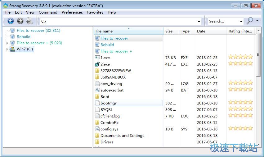The height and width of the screenshot is (157, 264).
Task: Click the Back navigation arrow icon
Action: point(11,21)
